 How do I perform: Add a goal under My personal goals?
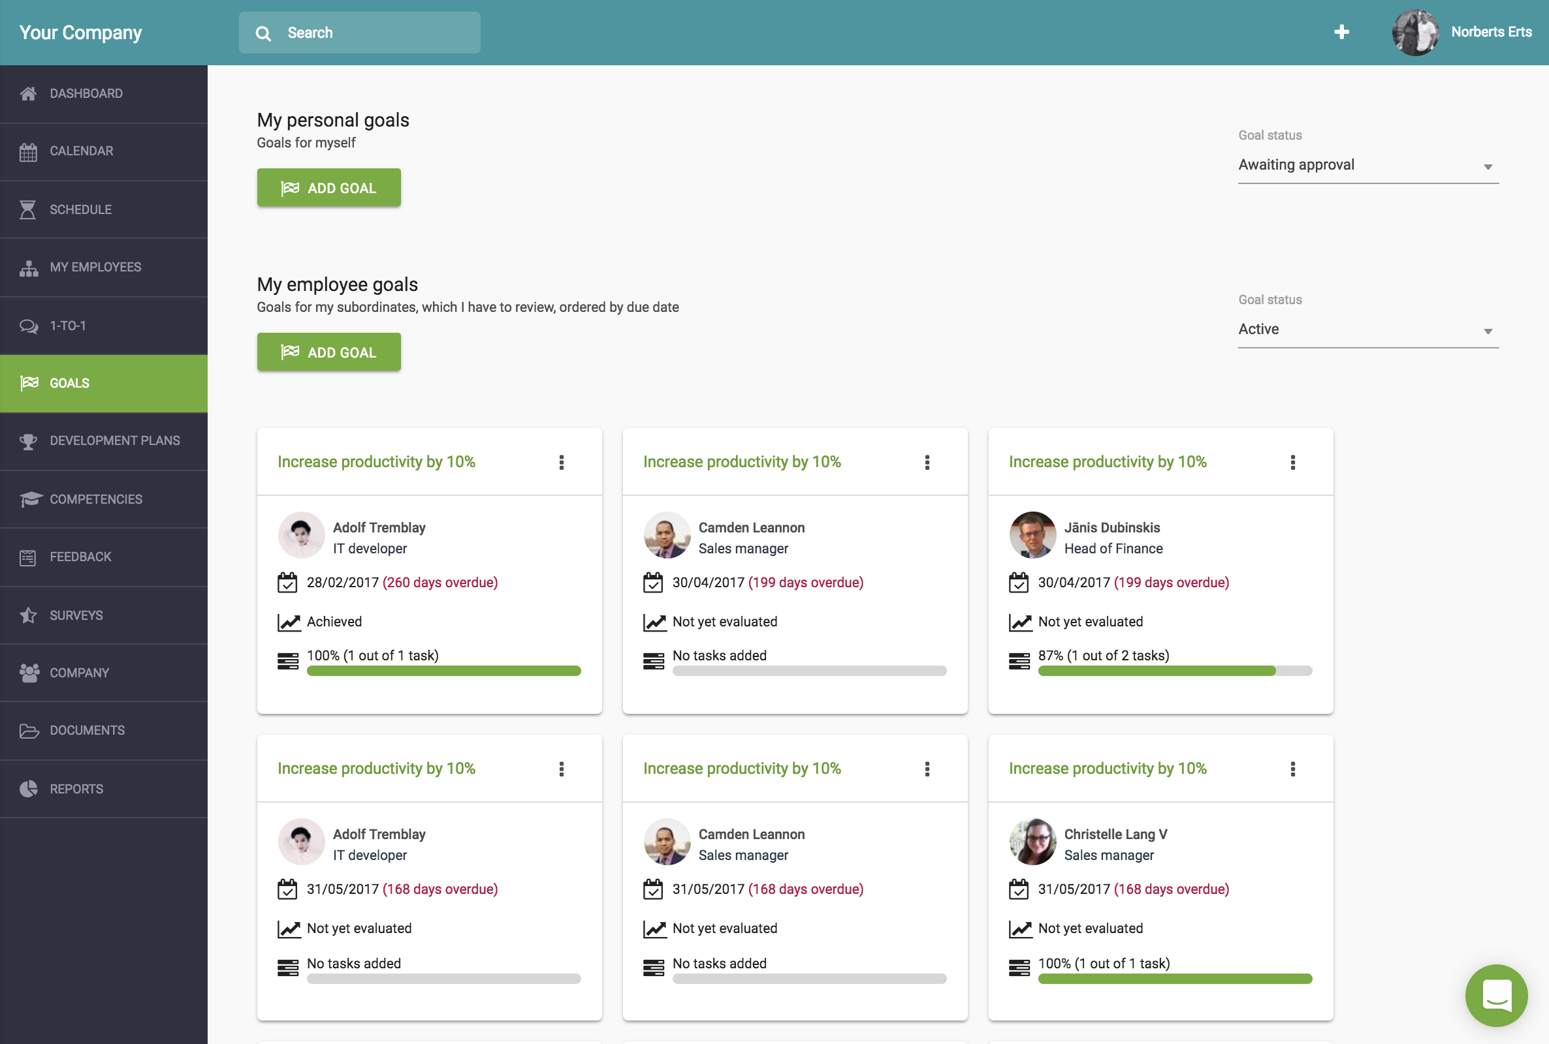pyautogui.click(x=328, y=188)
